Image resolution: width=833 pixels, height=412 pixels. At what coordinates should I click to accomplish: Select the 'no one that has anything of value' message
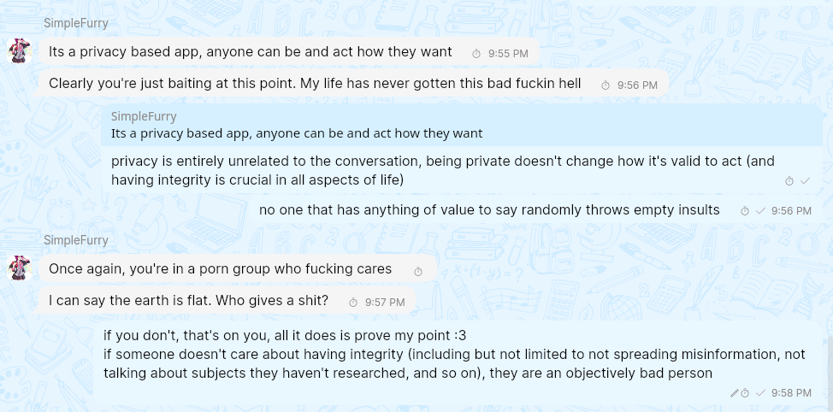tap(488, 210)
